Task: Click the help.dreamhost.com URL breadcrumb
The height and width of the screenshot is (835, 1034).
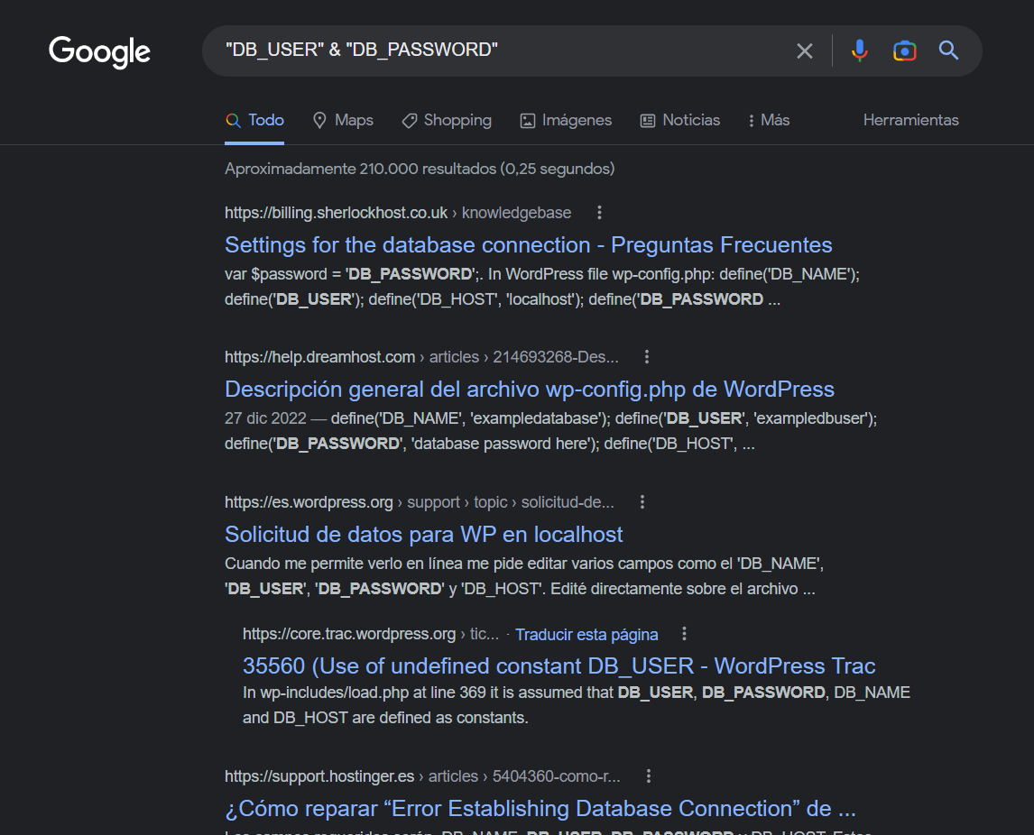Action: coord(421,357)
